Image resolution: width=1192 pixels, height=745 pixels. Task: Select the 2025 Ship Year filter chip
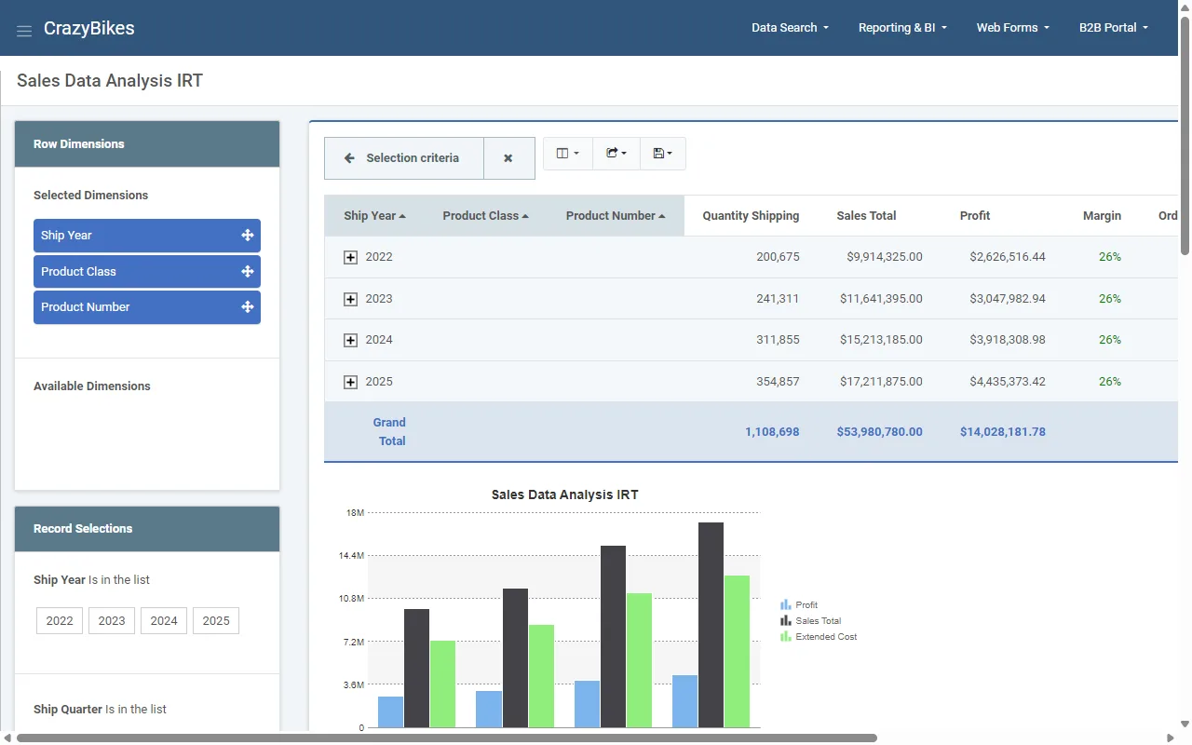(x=216, y=621)
